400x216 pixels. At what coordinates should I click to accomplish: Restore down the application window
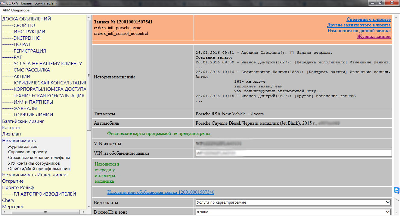click(x=380, y=3)
